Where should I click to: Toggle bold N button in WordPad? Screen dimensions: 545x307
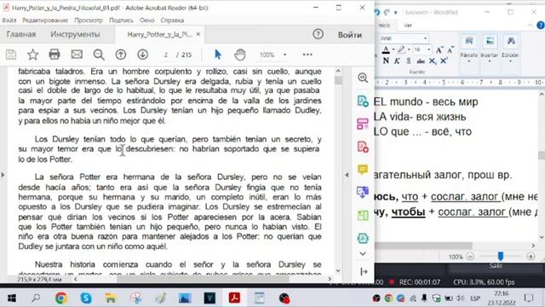point(386,61)
